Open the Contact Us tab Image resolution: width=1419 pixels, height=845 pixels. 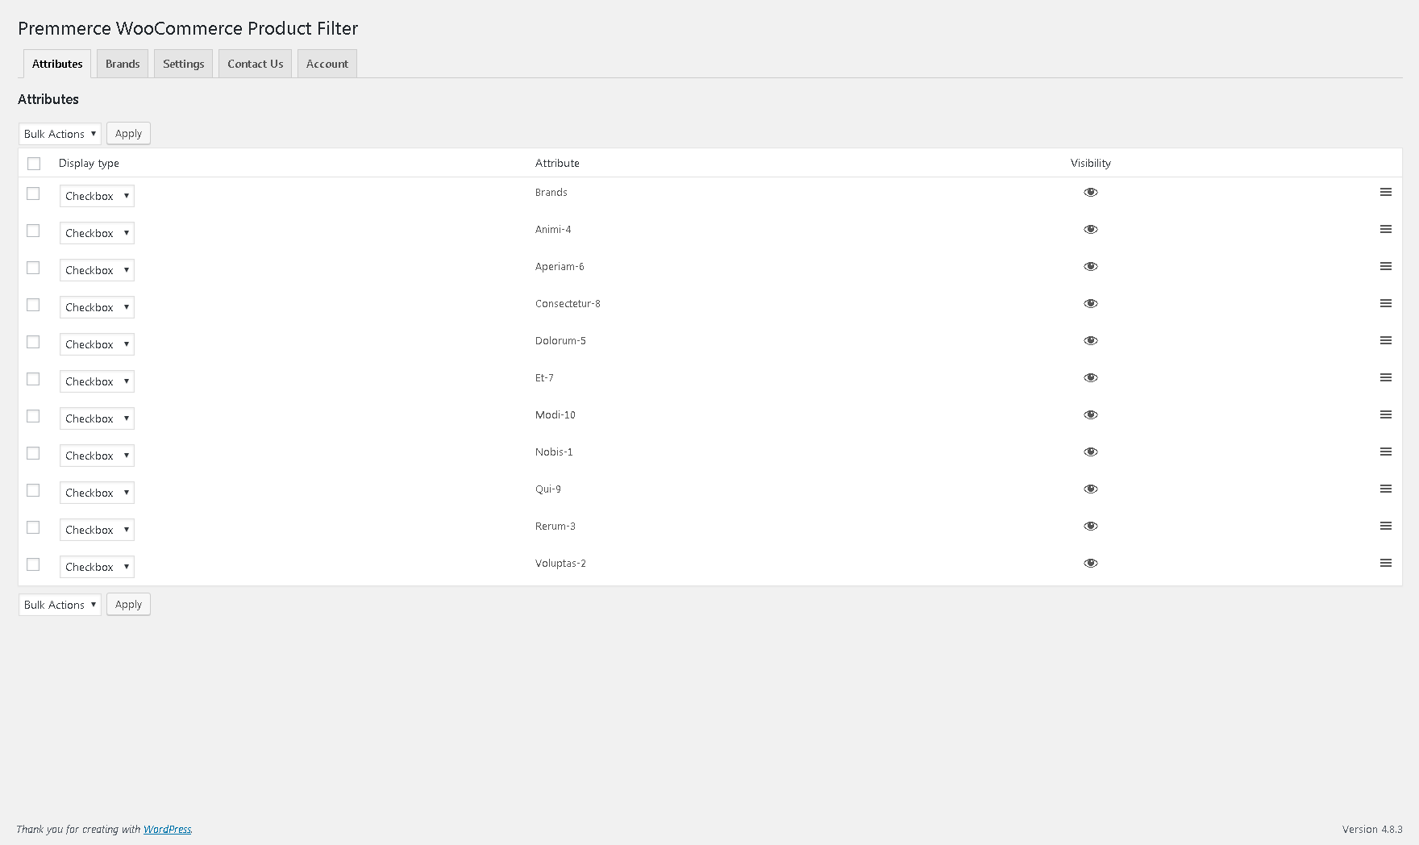click(255, 64)
